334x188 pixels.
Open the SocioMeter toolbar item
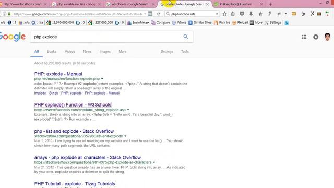click(x=138, y=22)
